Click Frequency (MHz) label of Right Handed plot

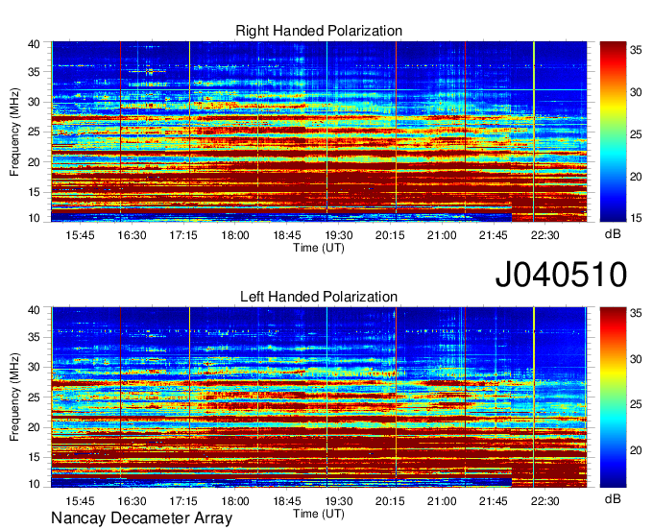[x=14, y=132]
